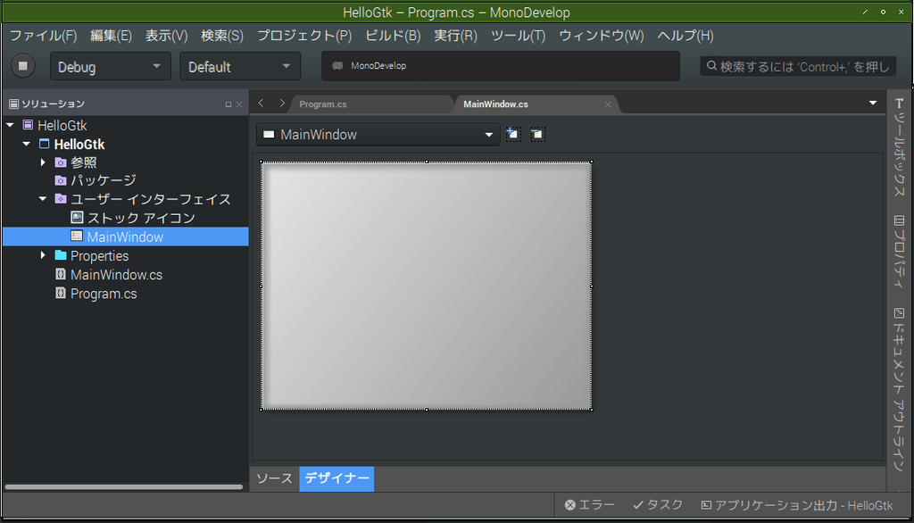Select the HelloGtk solution item
914x523 pixels.
[x=62, y=125]
